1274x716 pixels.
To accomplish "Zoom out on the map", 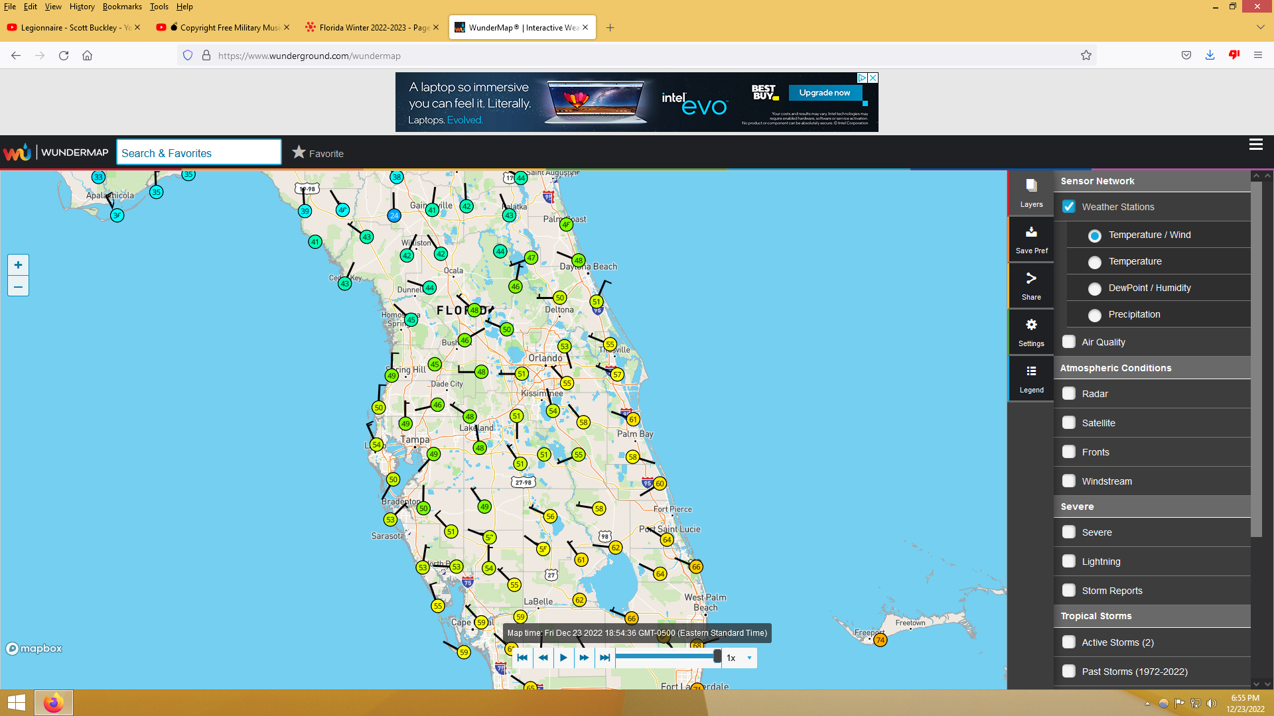I will [x=18, y=286].
